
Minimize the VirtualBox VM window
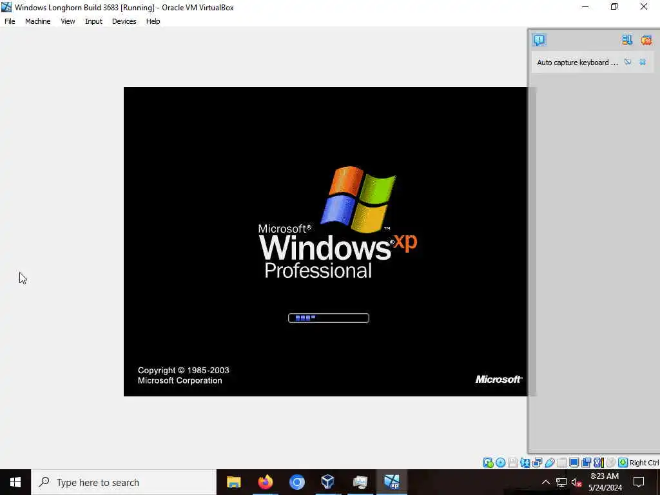[585, 6]
